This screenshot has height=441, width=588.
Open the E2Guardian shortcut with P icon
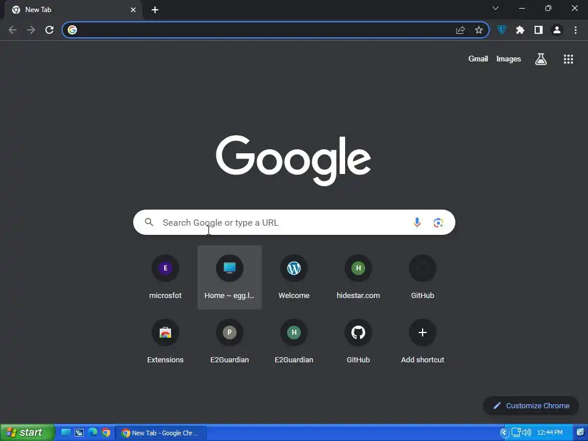[230, 341]
